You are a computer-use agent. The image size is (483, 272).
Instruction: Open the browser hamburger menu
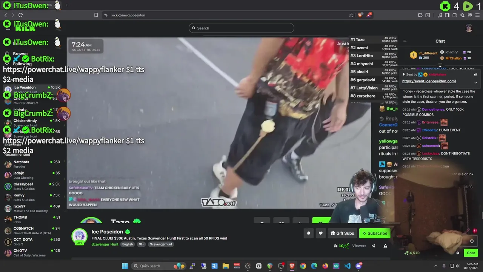pos(477,15)
